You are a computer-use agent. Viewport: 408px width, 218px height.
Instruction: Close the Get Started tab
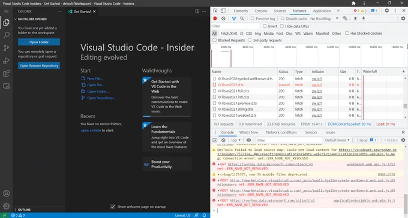(x=94, y=11)
